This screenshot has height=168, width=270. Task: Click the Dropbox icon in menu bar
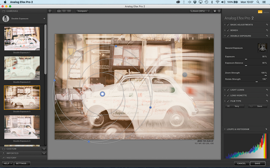point(195,2)
